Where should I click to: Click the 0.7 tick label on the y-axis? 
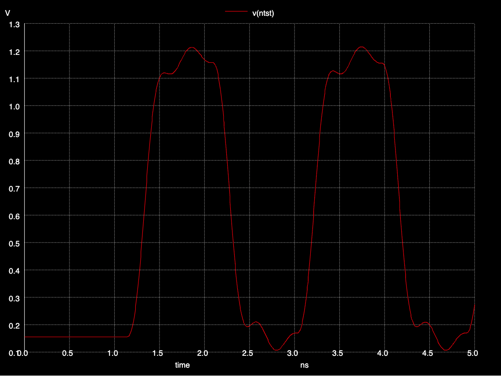coord(15,188)
